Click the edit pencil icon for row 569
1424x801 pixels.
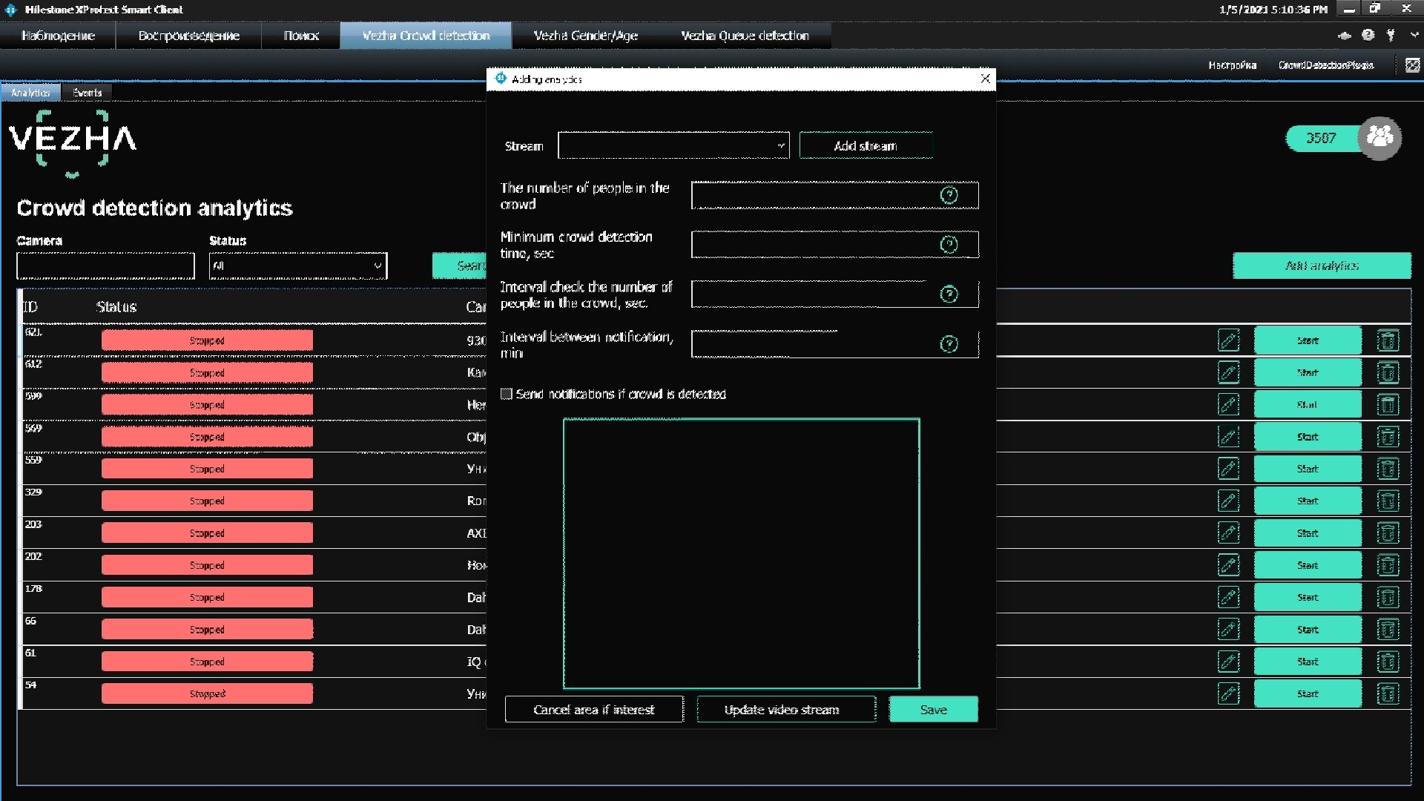(1228, 437)
